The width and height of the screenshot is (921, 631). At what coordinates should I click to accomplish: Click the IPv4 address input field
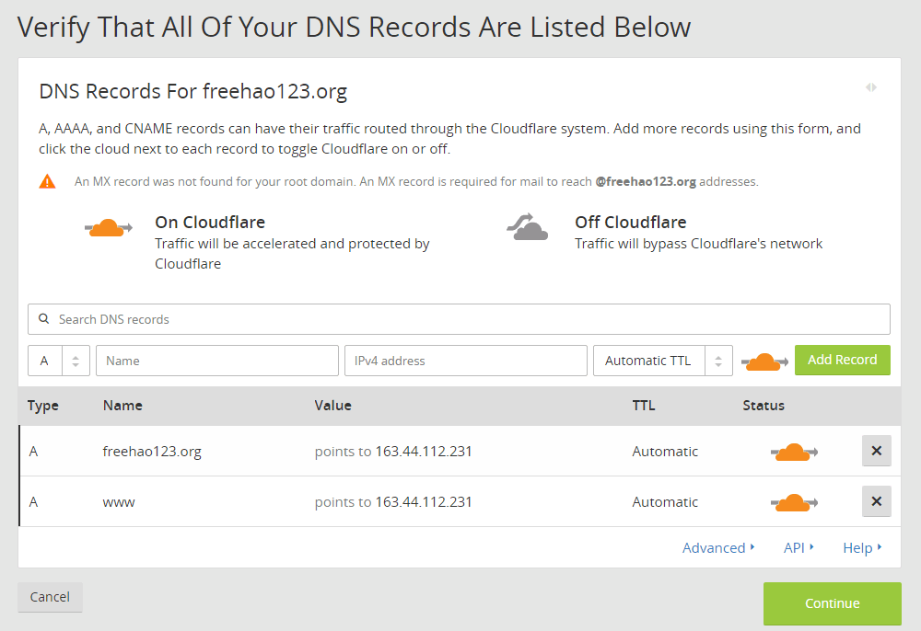(x=465, y=361)
